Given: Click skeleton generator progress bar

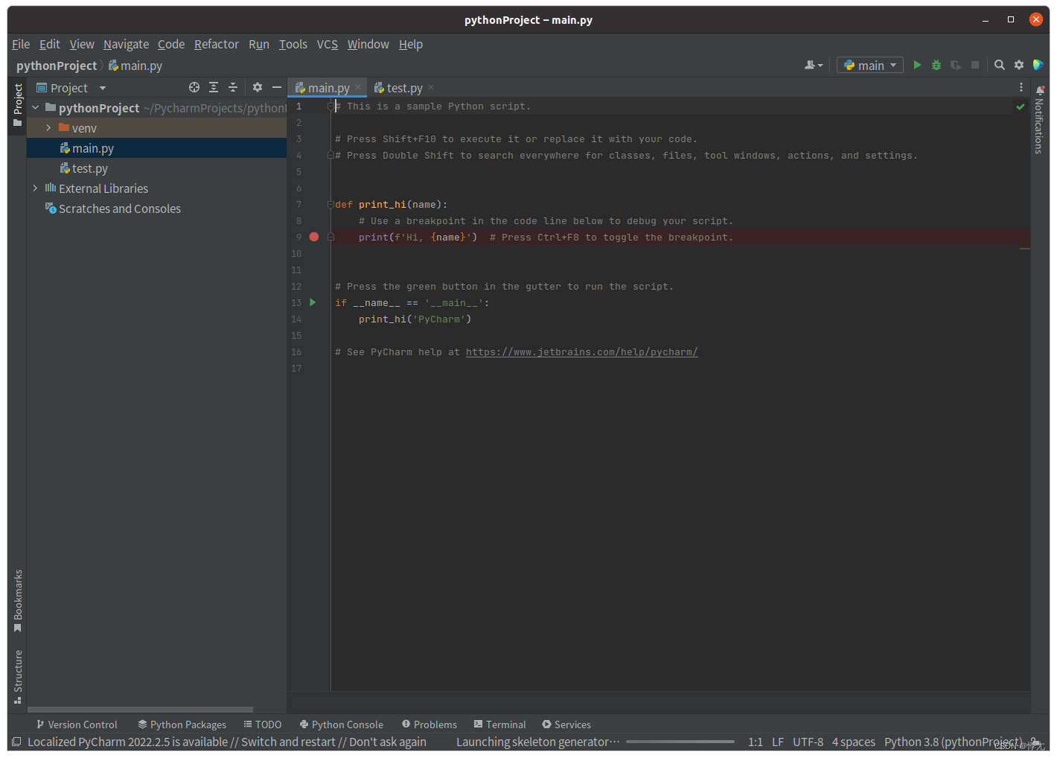Looking at the screenshot, I should click(x=680, y=742).
